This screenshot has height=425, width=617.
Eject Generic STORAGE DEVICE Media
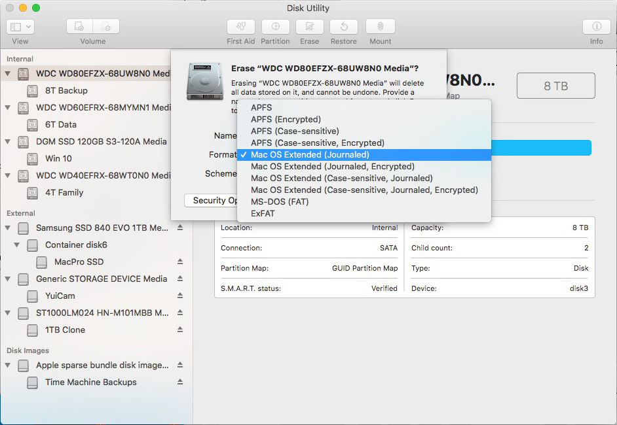point(180,279)
